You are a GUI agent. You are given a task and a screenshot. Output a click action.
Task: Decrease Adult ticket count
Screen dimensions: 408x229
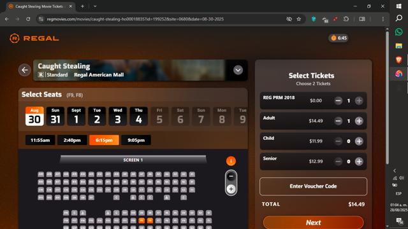[x=339, y=121]
